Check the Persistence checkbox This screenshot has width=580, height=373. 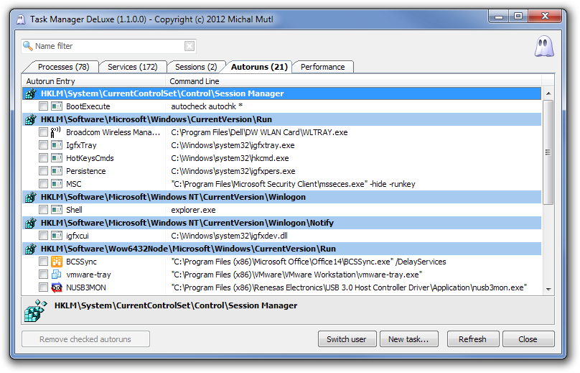pyautogui.click(x=43, y=171)
